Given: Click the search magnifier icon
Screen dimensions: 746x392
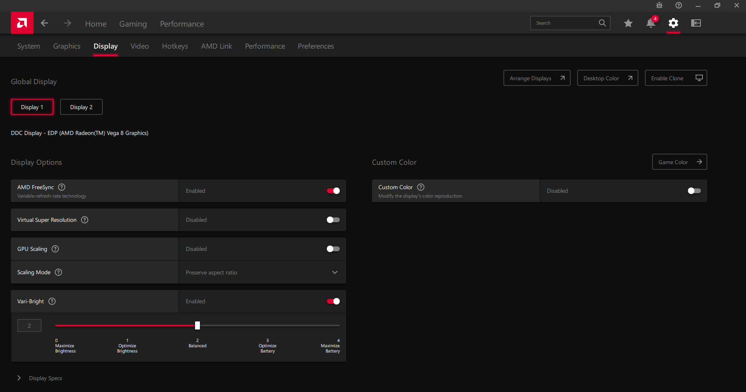Looking at the screenshot, I should [x=602, y=23].
